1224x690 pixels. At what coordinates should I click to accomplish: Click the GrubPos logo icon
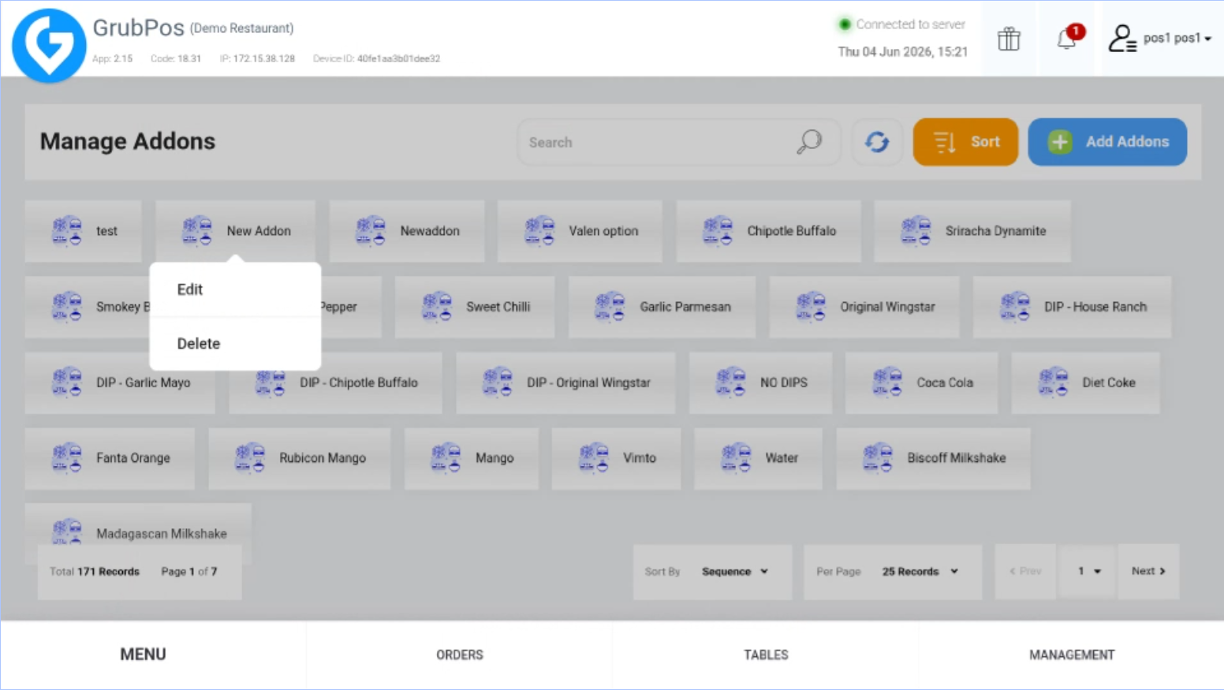coord(49,45)
